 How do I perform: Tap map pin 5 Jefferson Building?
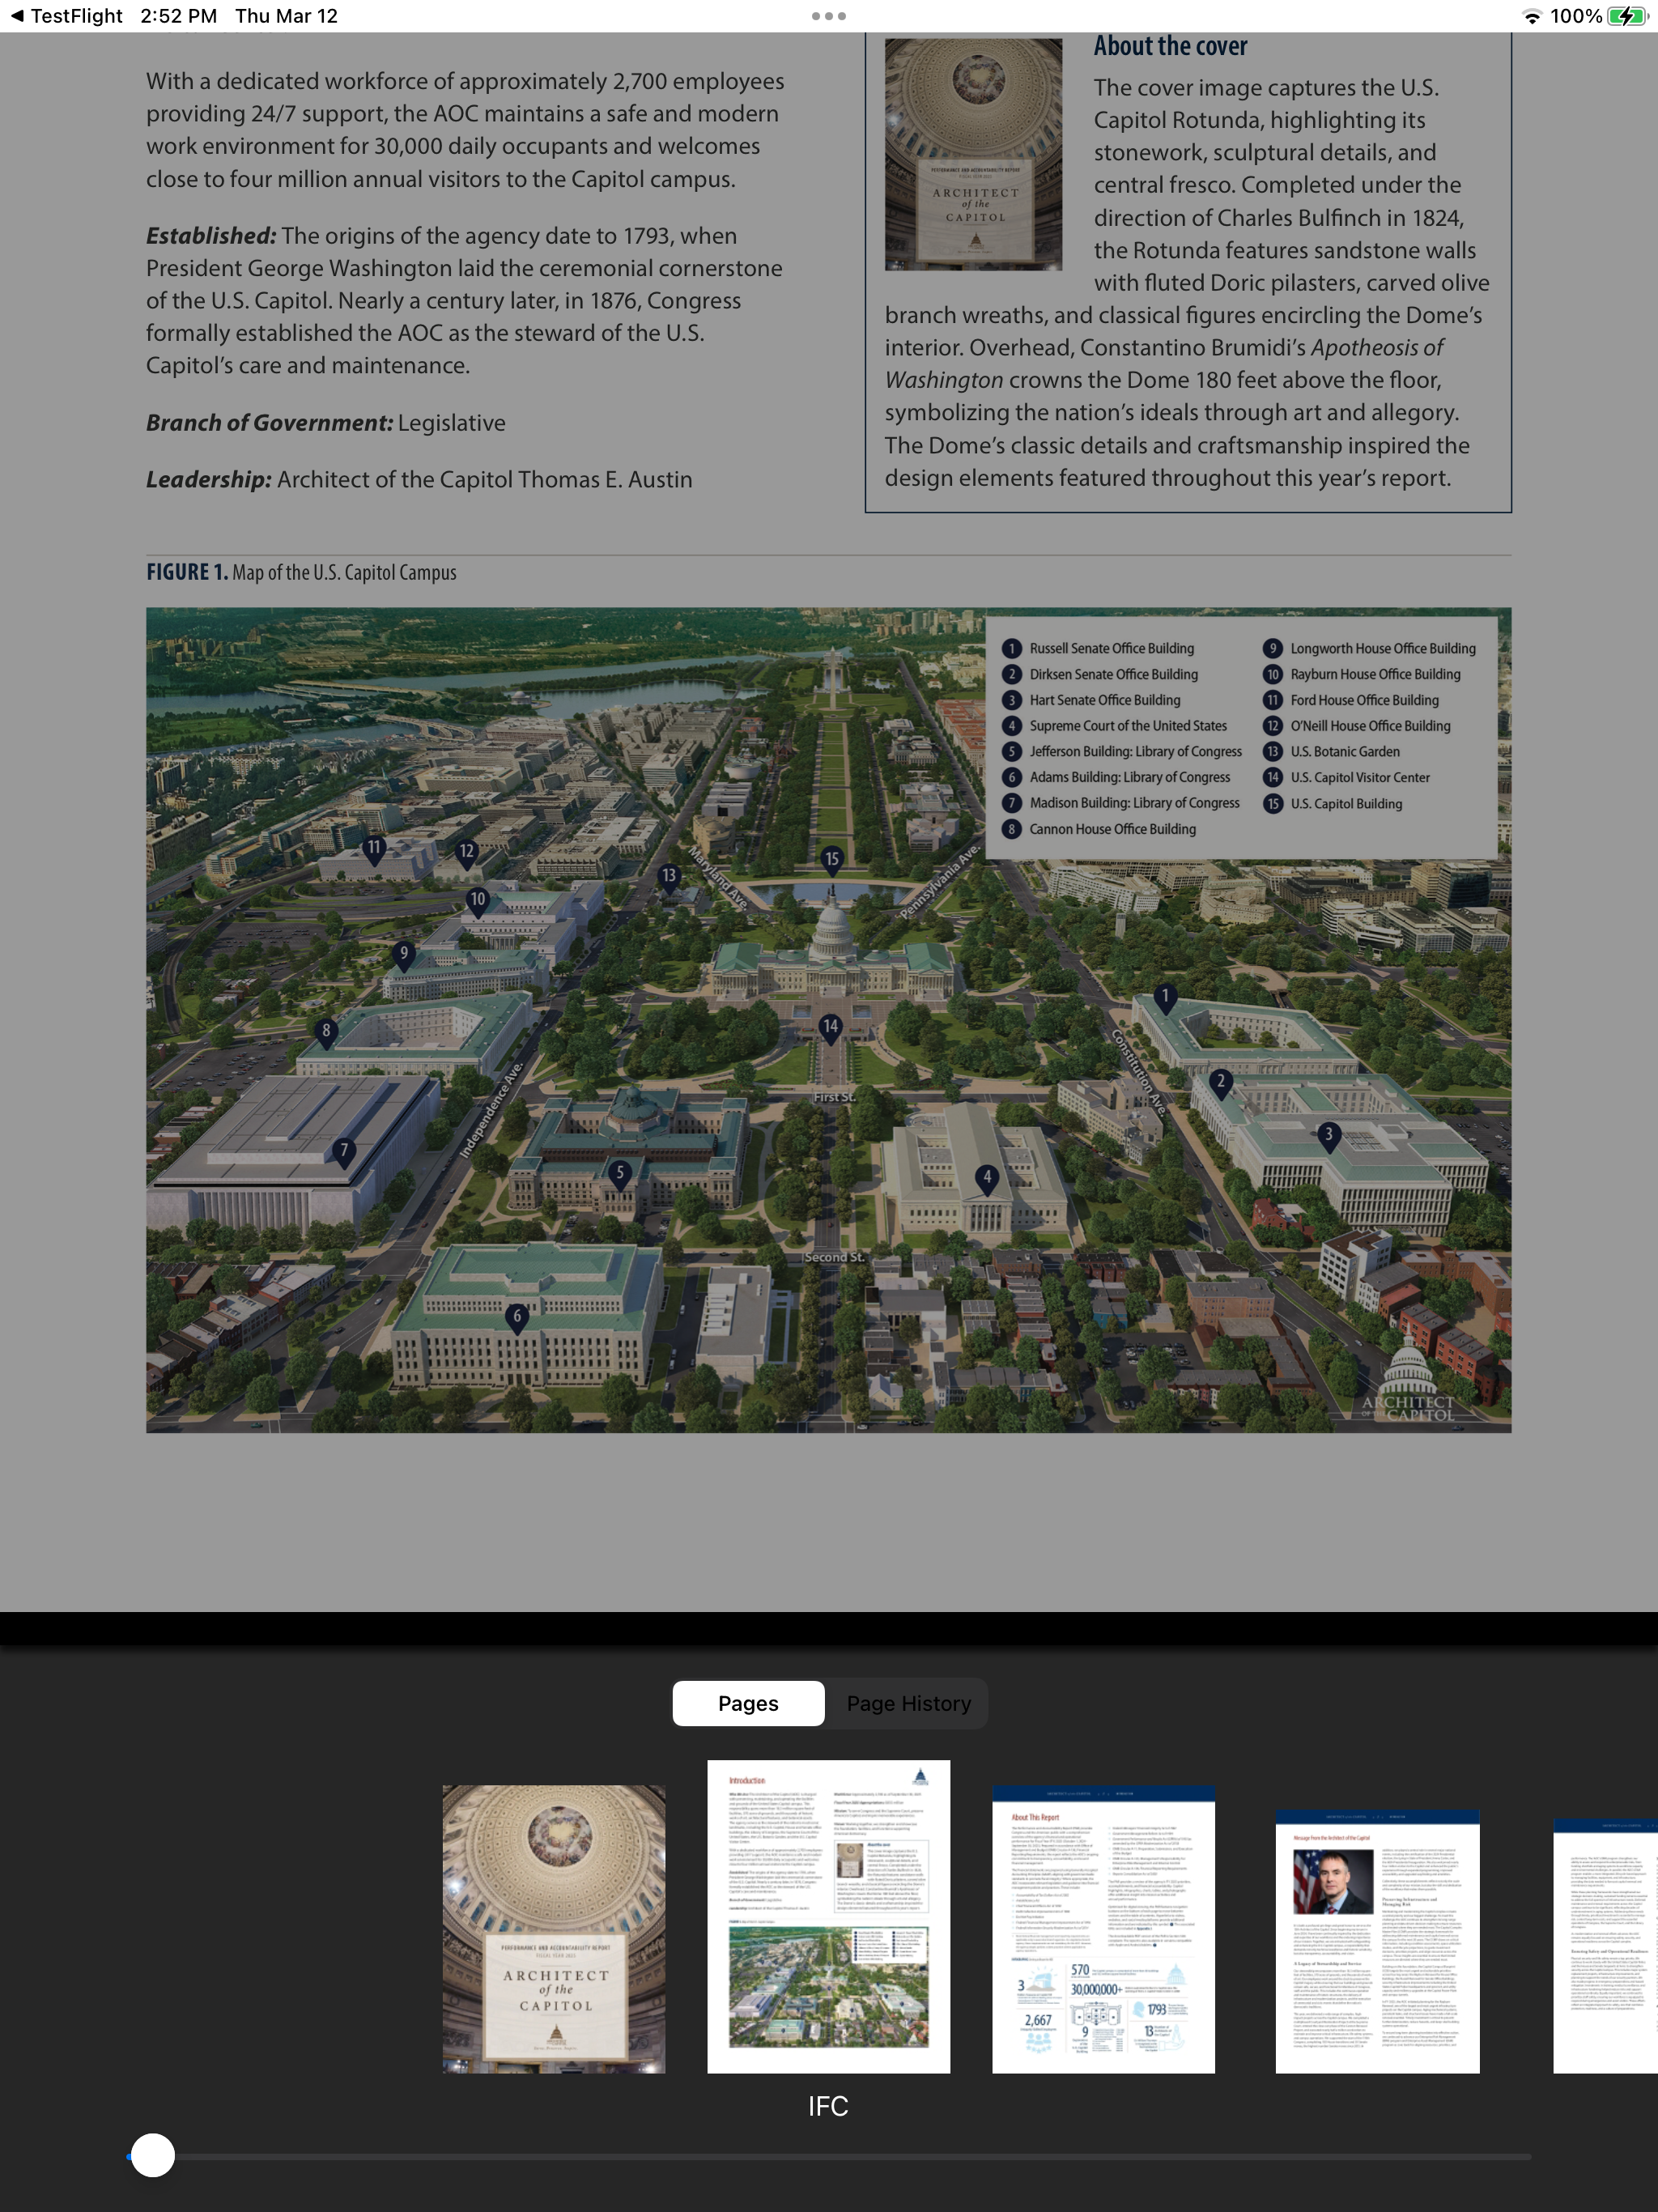(620, 1175)
